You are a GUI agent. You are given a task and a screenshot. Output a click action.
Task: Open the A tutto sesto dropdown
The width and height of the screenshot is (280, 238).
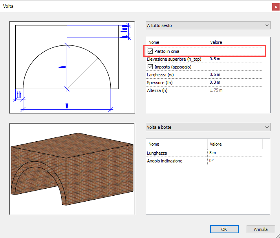click(x=208, y=25)
